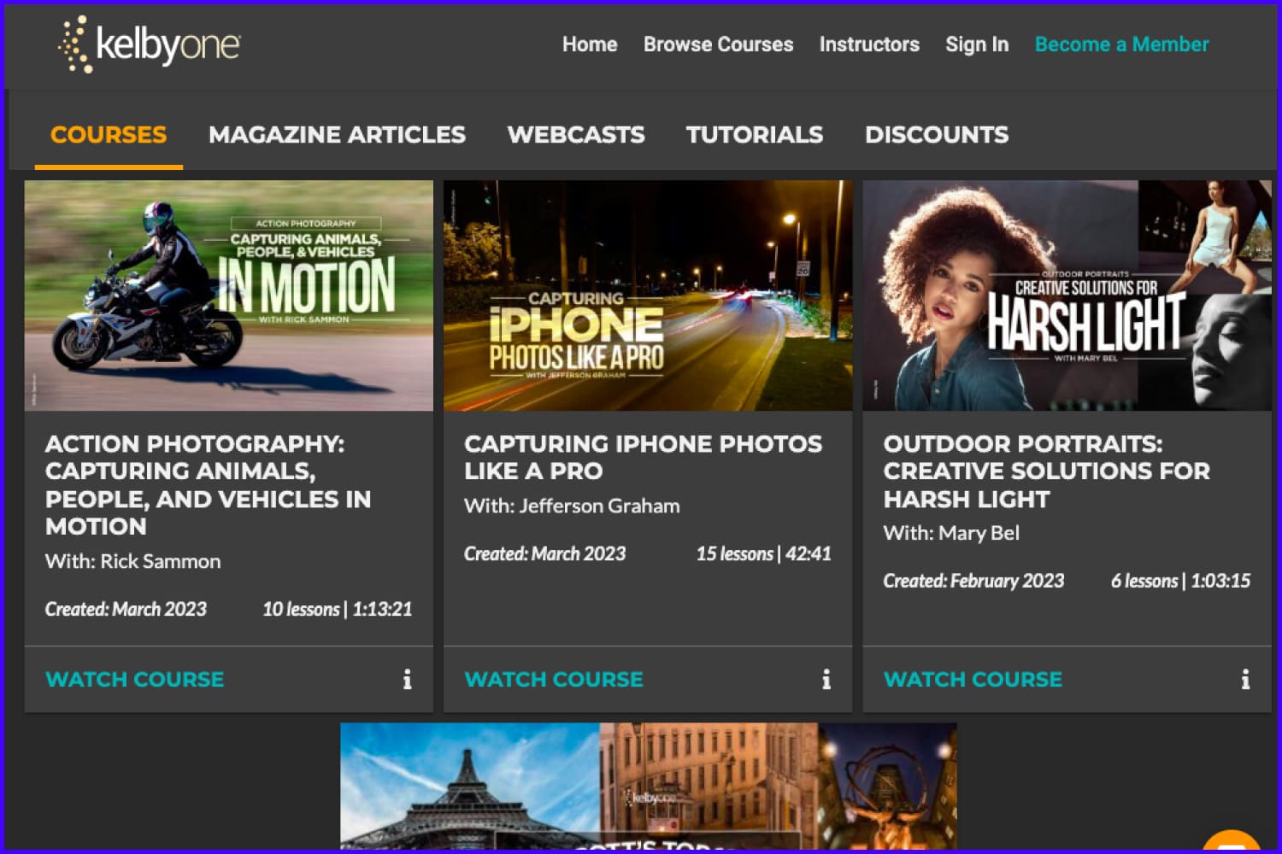Watch course for Outdoor Portraits Harsh Light

973,680
